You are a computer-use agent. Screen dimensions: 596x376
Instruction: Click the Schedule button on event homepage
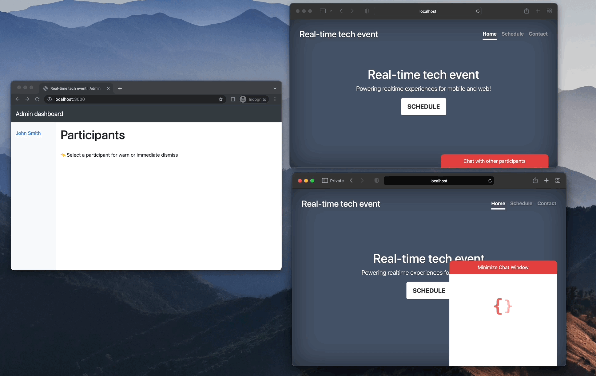coord(423,106)
